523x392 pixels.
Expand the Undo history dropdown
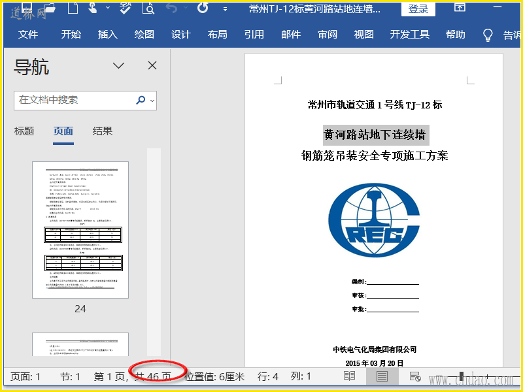click(x=186, y=8)
